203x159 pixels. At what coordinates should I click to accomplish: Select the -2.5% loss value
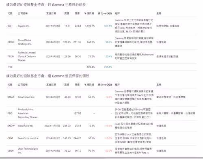tap(92, 126)
